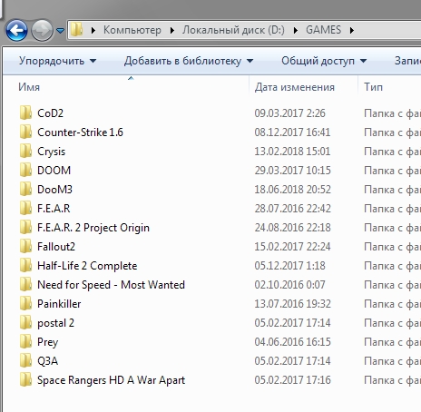
Task: Click the F.E.A.R folder name
Action: (54, 209)
